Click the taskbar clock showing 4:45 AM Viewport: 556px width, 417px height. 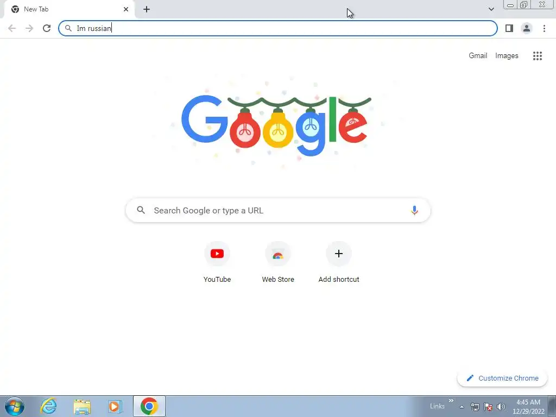(528, 407)
